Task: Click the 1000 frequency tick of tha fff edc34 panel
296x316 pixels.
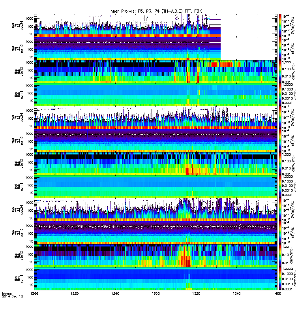Action: point(29,19)
